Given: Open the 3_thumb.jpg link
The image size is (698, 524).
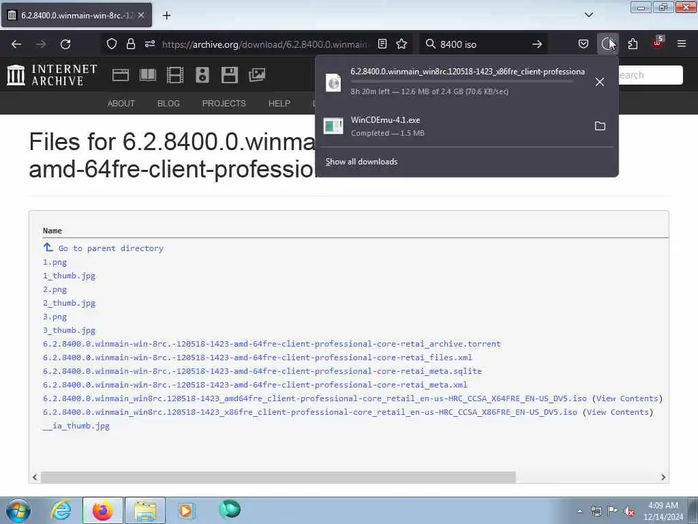Looking at the screenshot, I should pyautogui.click(x=69, y=330).
